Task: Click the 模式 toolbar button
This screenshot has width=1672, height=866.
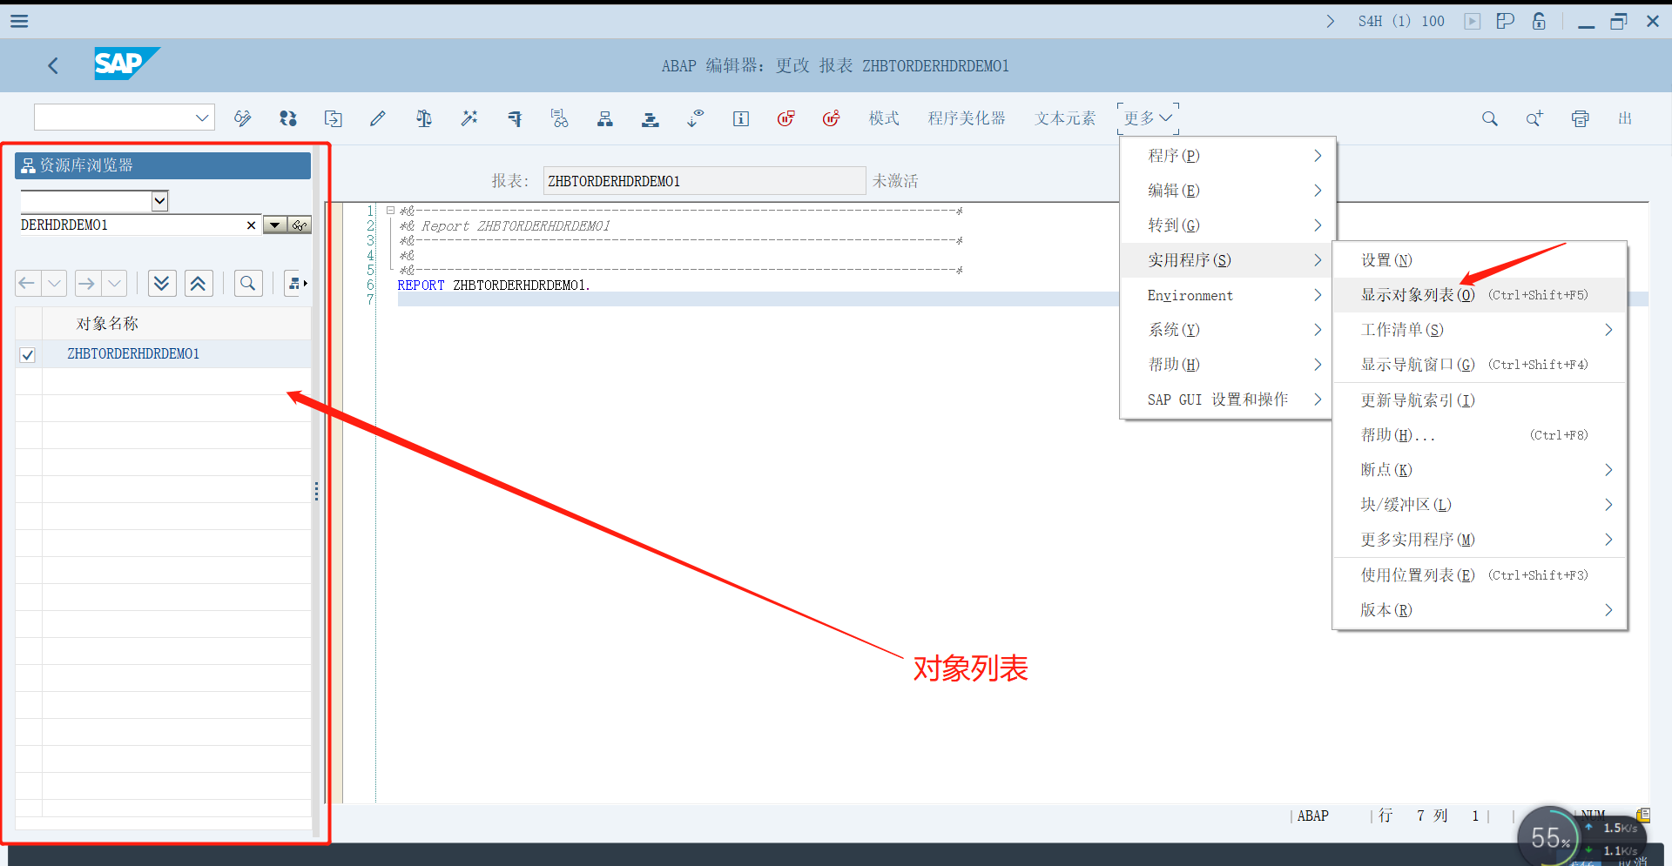Action: pos(884,118)
